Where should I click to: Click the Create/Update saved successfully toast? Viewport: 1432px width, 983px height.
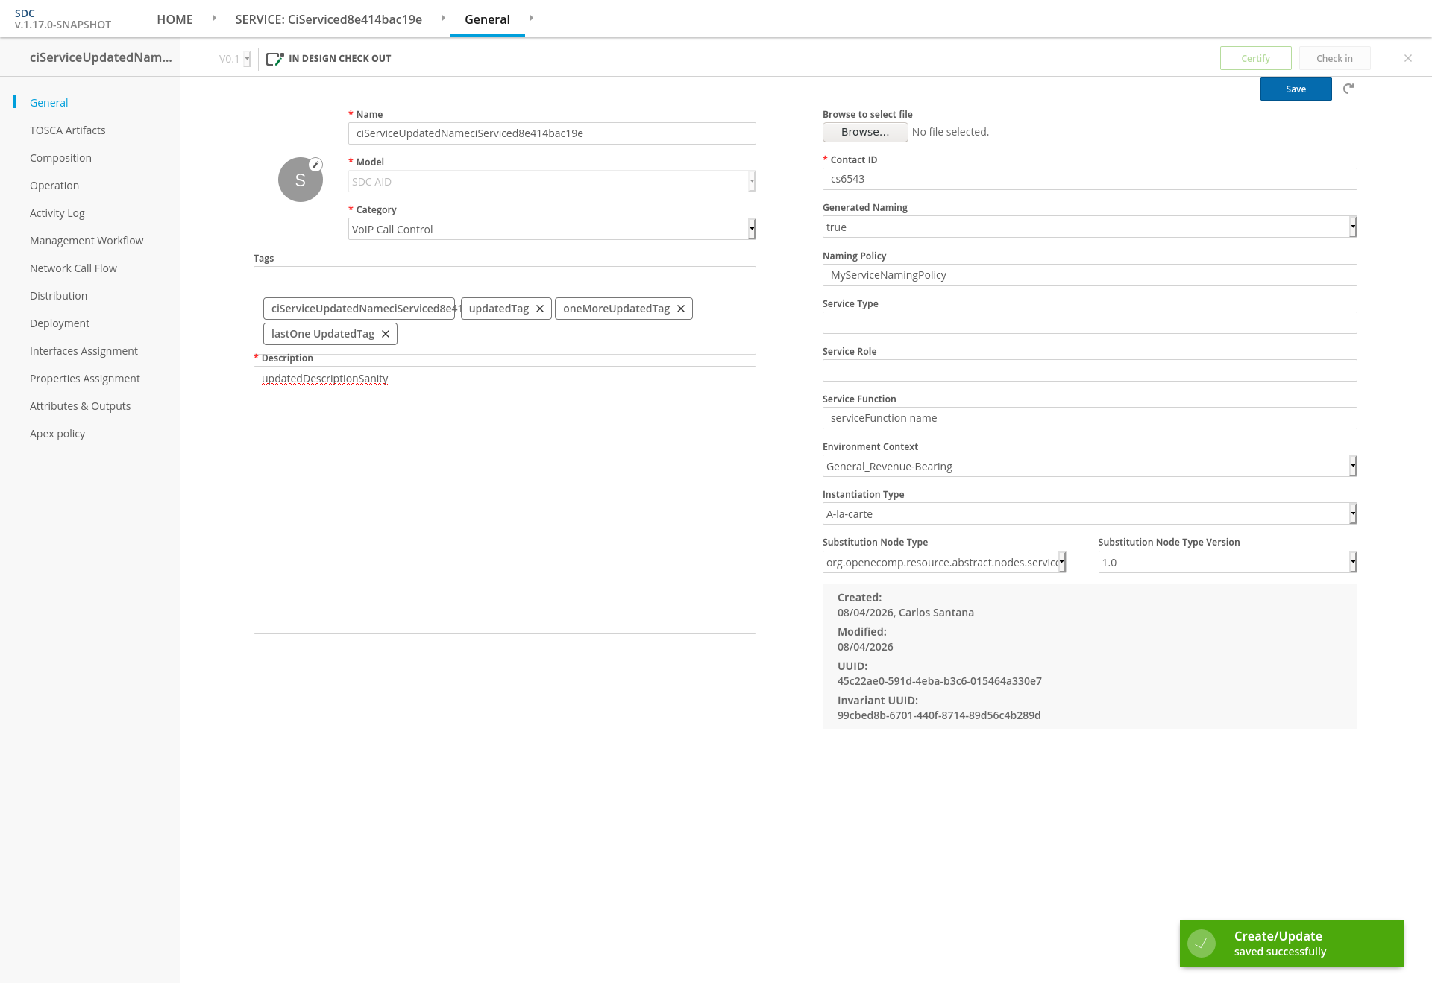click(x=1292, y=944)
